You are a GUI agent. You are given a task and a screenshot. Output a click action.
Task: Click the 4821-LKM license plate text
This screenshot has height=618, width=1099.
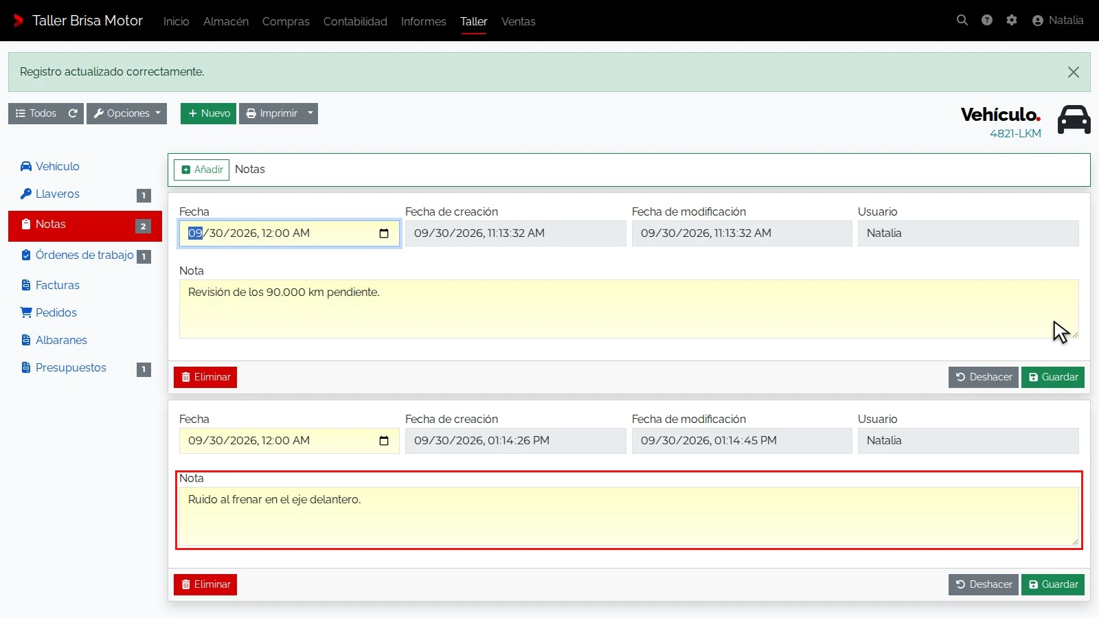coord(1015,133)
